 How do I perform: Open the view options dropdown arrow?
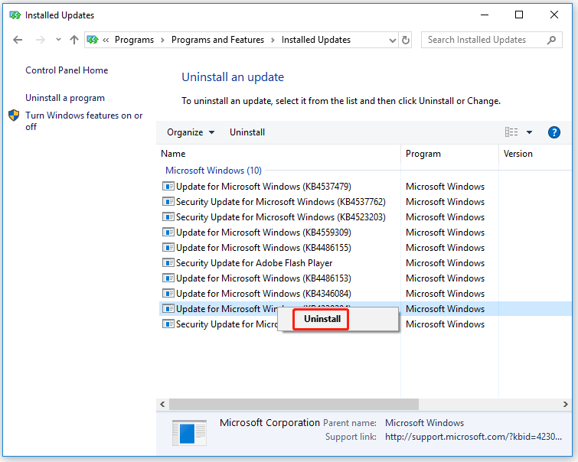point(529,132)
